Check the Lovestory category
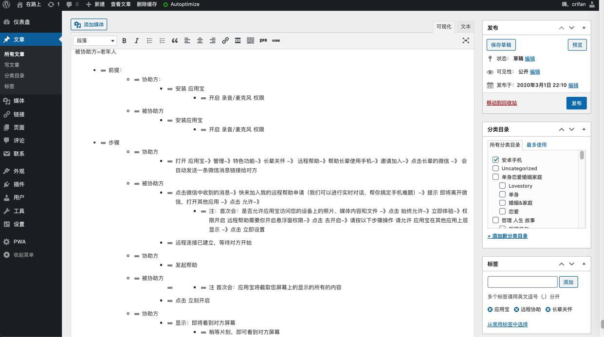 pyautogui.click(x=502, y=186)
